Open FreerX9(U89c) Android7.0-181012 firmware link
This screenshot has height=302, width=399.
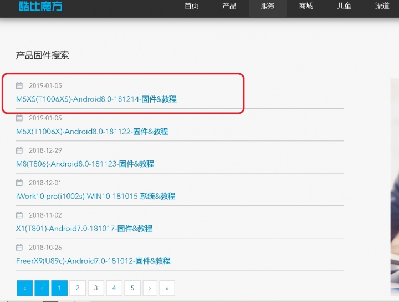point(93,261)
